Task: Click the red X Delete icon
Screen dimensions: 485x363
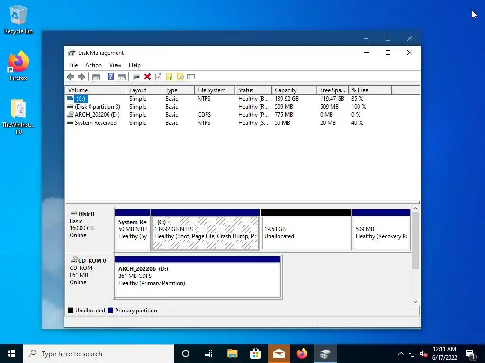Action: point(147,77)
